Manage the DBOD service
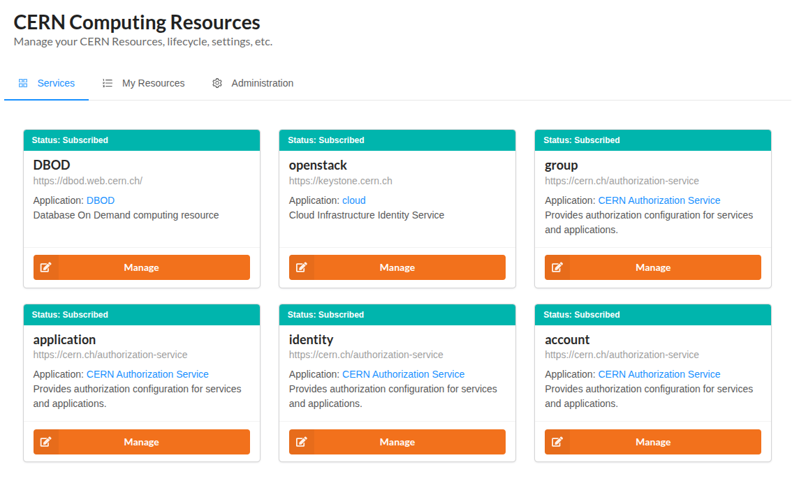 tap(141, 267)
